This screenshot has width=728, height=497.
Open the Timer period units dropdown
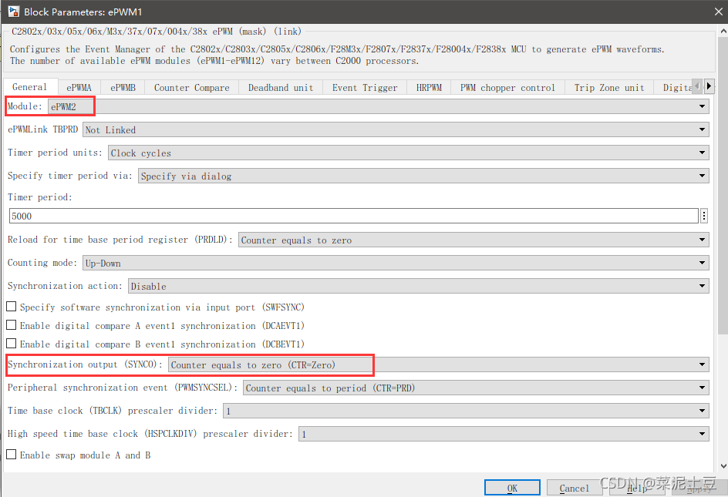click(700, 153)
